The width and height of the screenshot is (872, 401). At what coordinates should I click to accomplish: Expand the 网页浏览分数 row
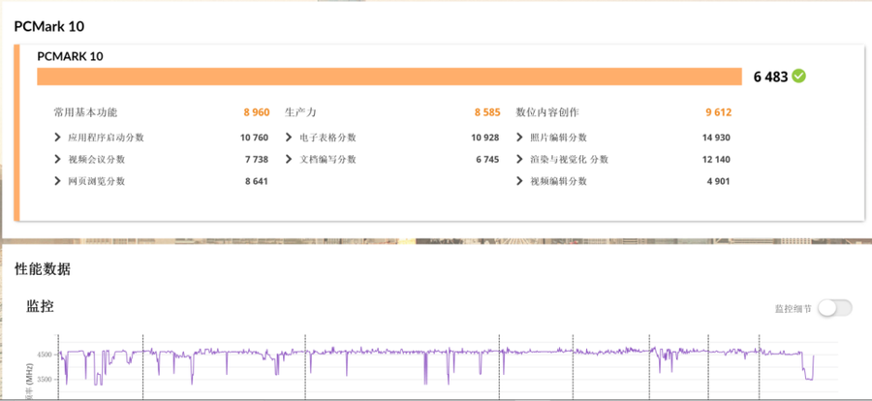pyautogui.click(x=59, y=181)
